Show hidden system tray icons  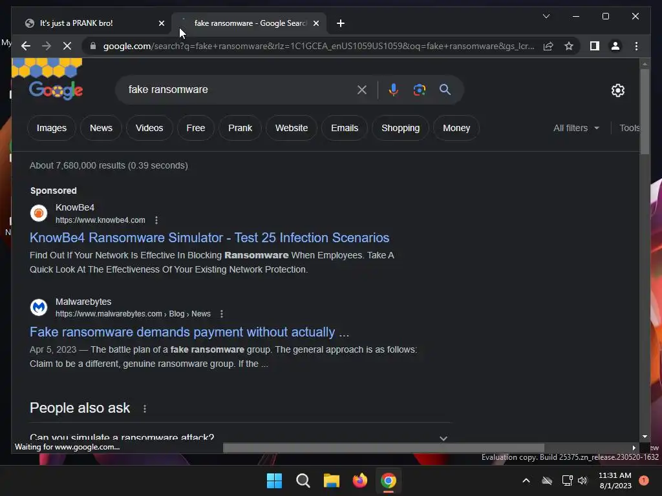(x=526, y=480)
